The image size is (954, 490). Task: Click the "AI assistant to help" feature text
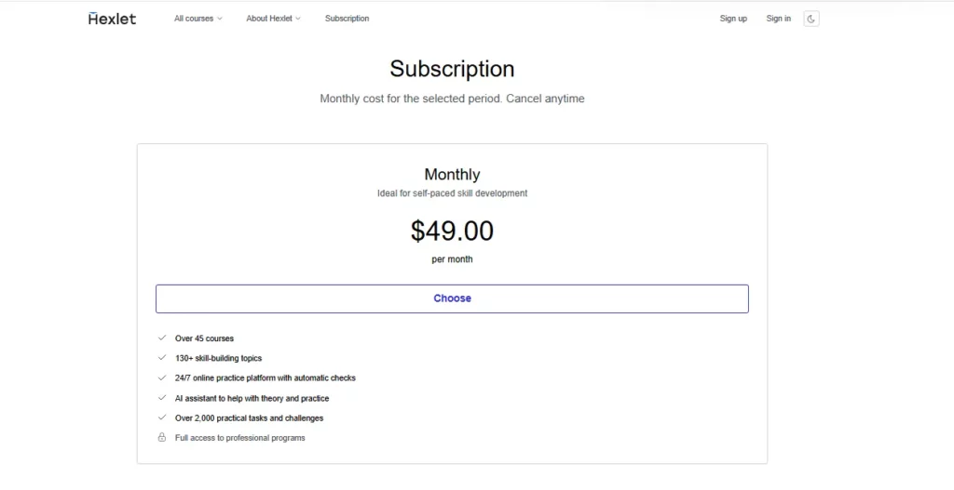252,399
